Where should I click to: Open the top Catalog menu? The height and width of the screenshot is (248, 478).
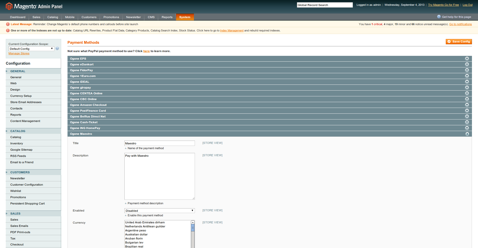[53, 17]
